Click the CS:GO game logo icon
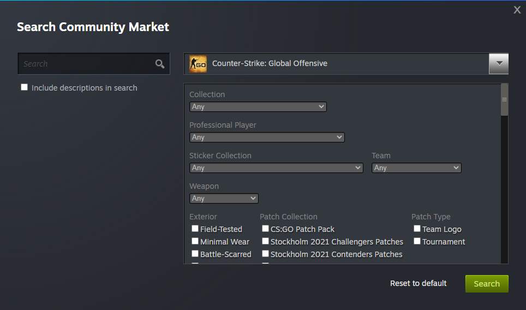526x310 pixels. (198, 64)
